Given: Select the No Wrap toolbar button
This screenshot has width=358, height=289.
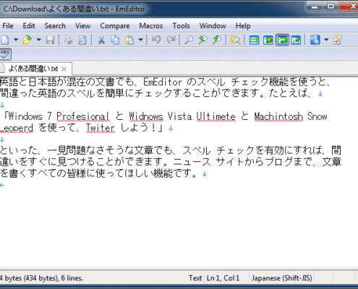Looking at the screenshot, I should pos(254,40).
